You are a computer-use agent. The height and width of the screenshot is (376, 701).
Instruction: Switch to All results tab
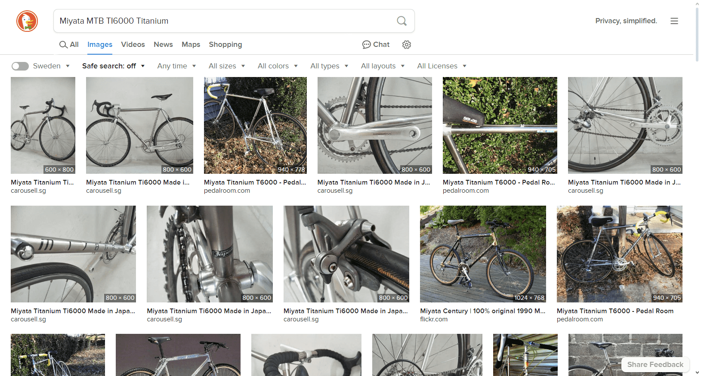click(69, 45)
